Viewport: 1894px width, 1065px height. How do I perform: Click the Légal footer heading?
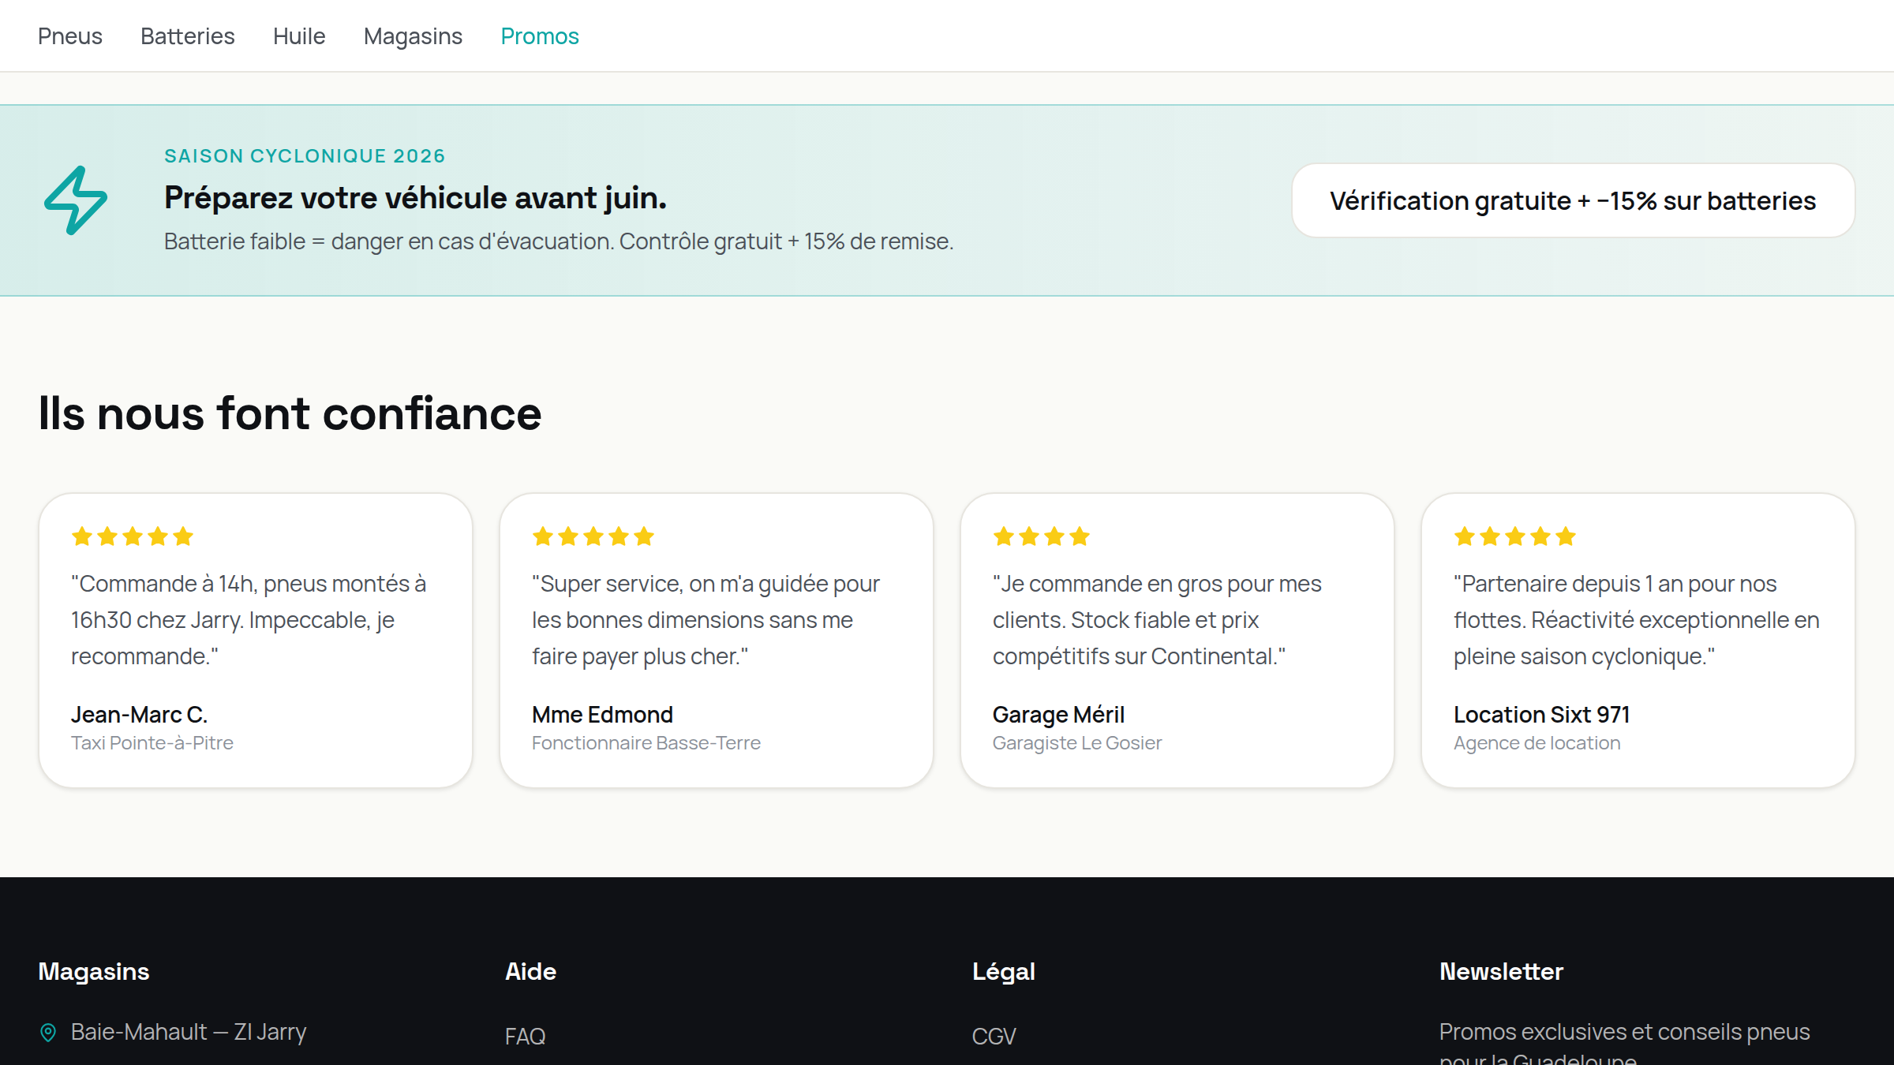1004,972
